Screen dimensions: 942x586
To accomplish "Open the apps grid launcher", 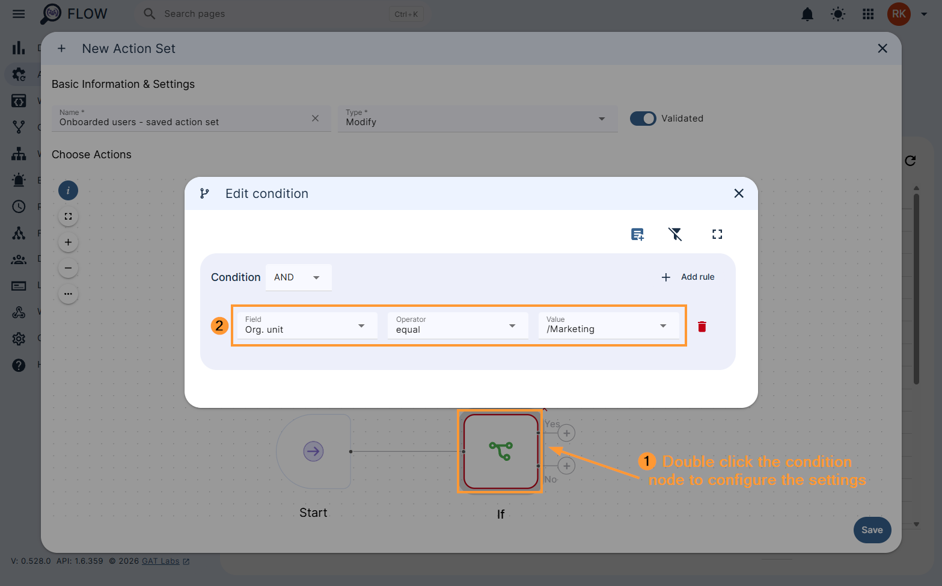I will coord(868,14).
